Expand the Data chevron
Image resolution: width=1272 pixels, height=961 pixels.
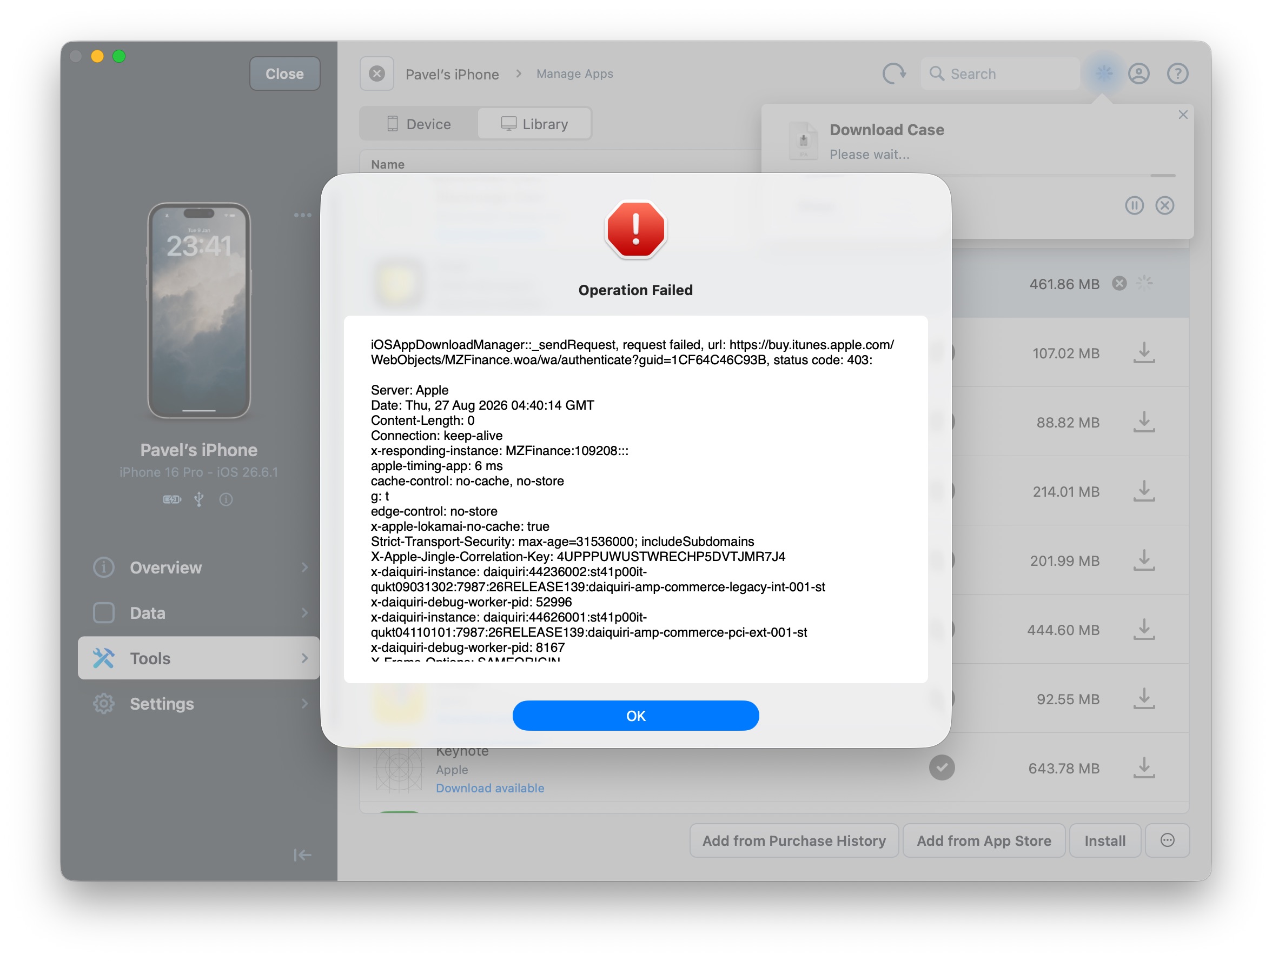point(305,613)
